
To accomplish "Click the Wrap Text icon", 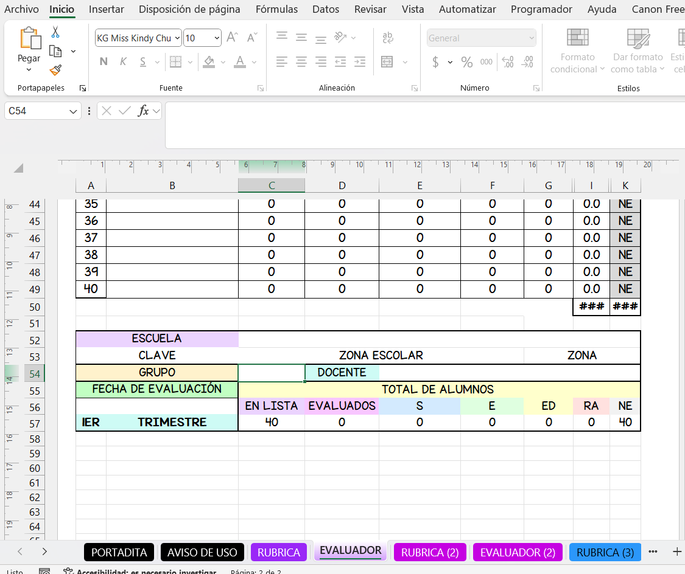I will tap(388, 38).
